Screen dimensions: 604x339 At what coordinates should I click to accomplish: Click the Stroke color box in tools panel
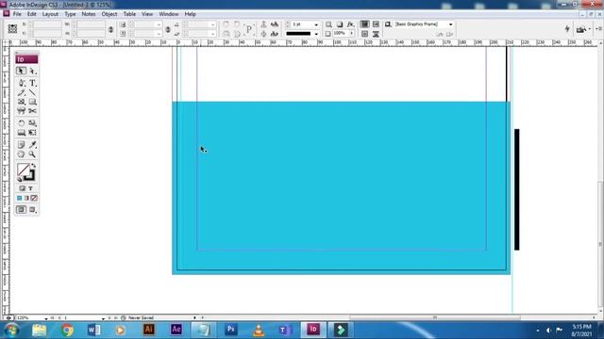(30, 176)
